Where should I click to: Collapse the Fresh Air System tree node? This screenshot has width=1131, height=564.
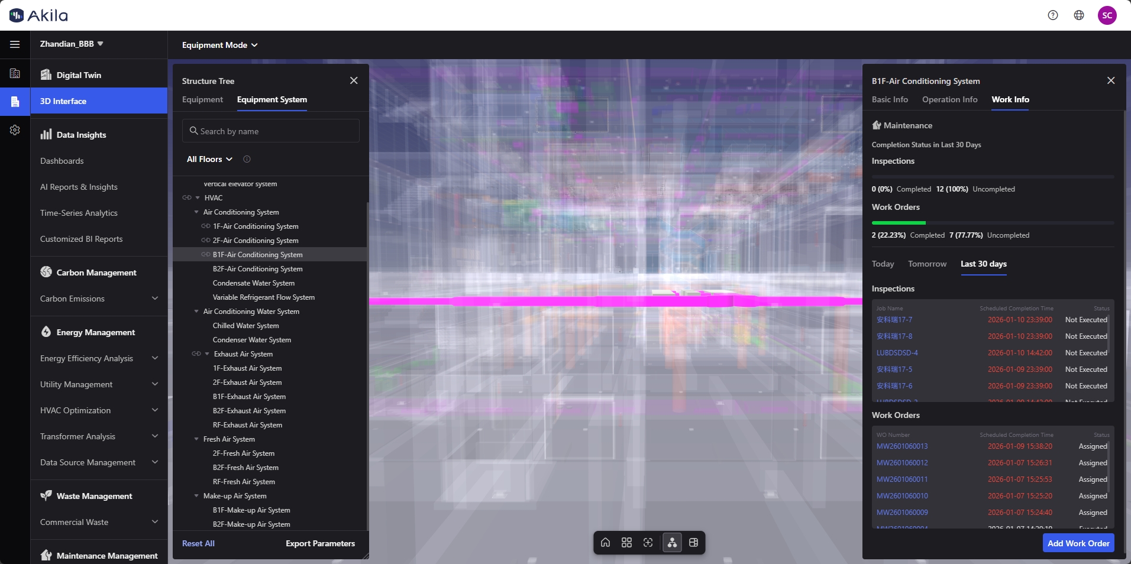point(196,439)
